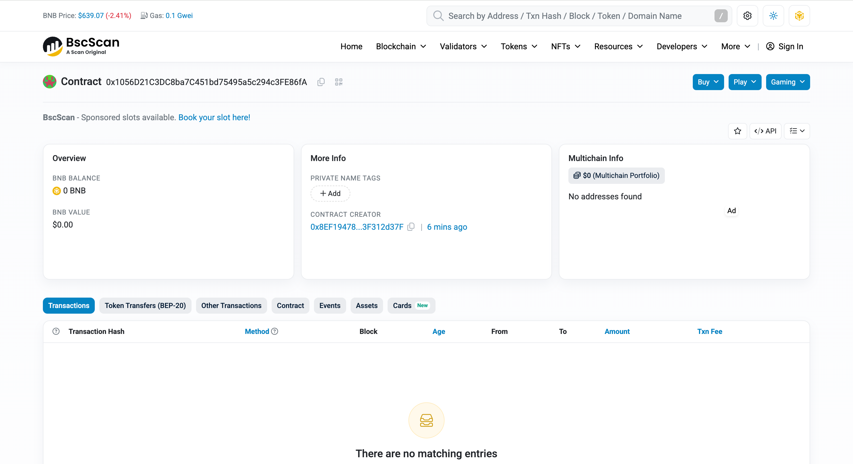The width and height of the screenshot is (853, 464).
Task: Open Book your slot here link
Action: (x=214, y=117)
